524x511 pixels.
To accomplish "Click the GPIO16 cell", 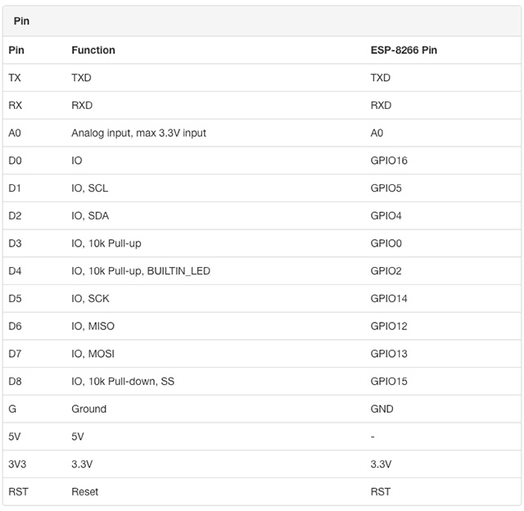I will (389, 161).
